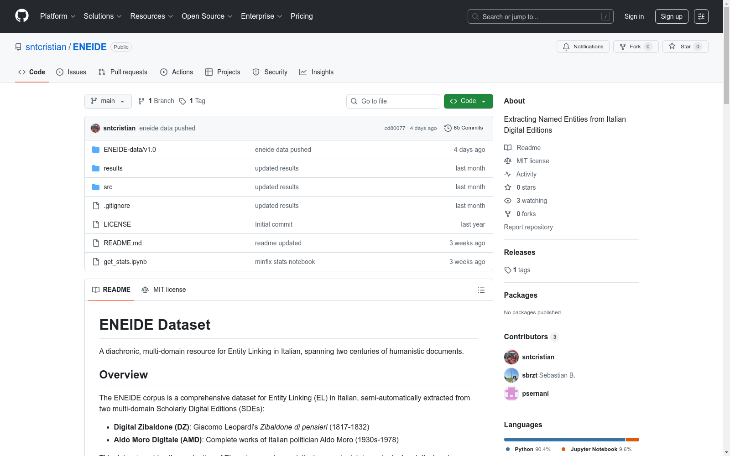The width and height of the screenshot is (730, 456).
Task: Expand the Resources menu
Action: pyautogui.click(x=152, y=16)
